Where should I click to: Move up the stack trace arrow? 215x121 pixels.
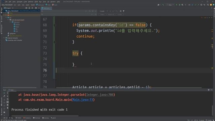(7, 93)
